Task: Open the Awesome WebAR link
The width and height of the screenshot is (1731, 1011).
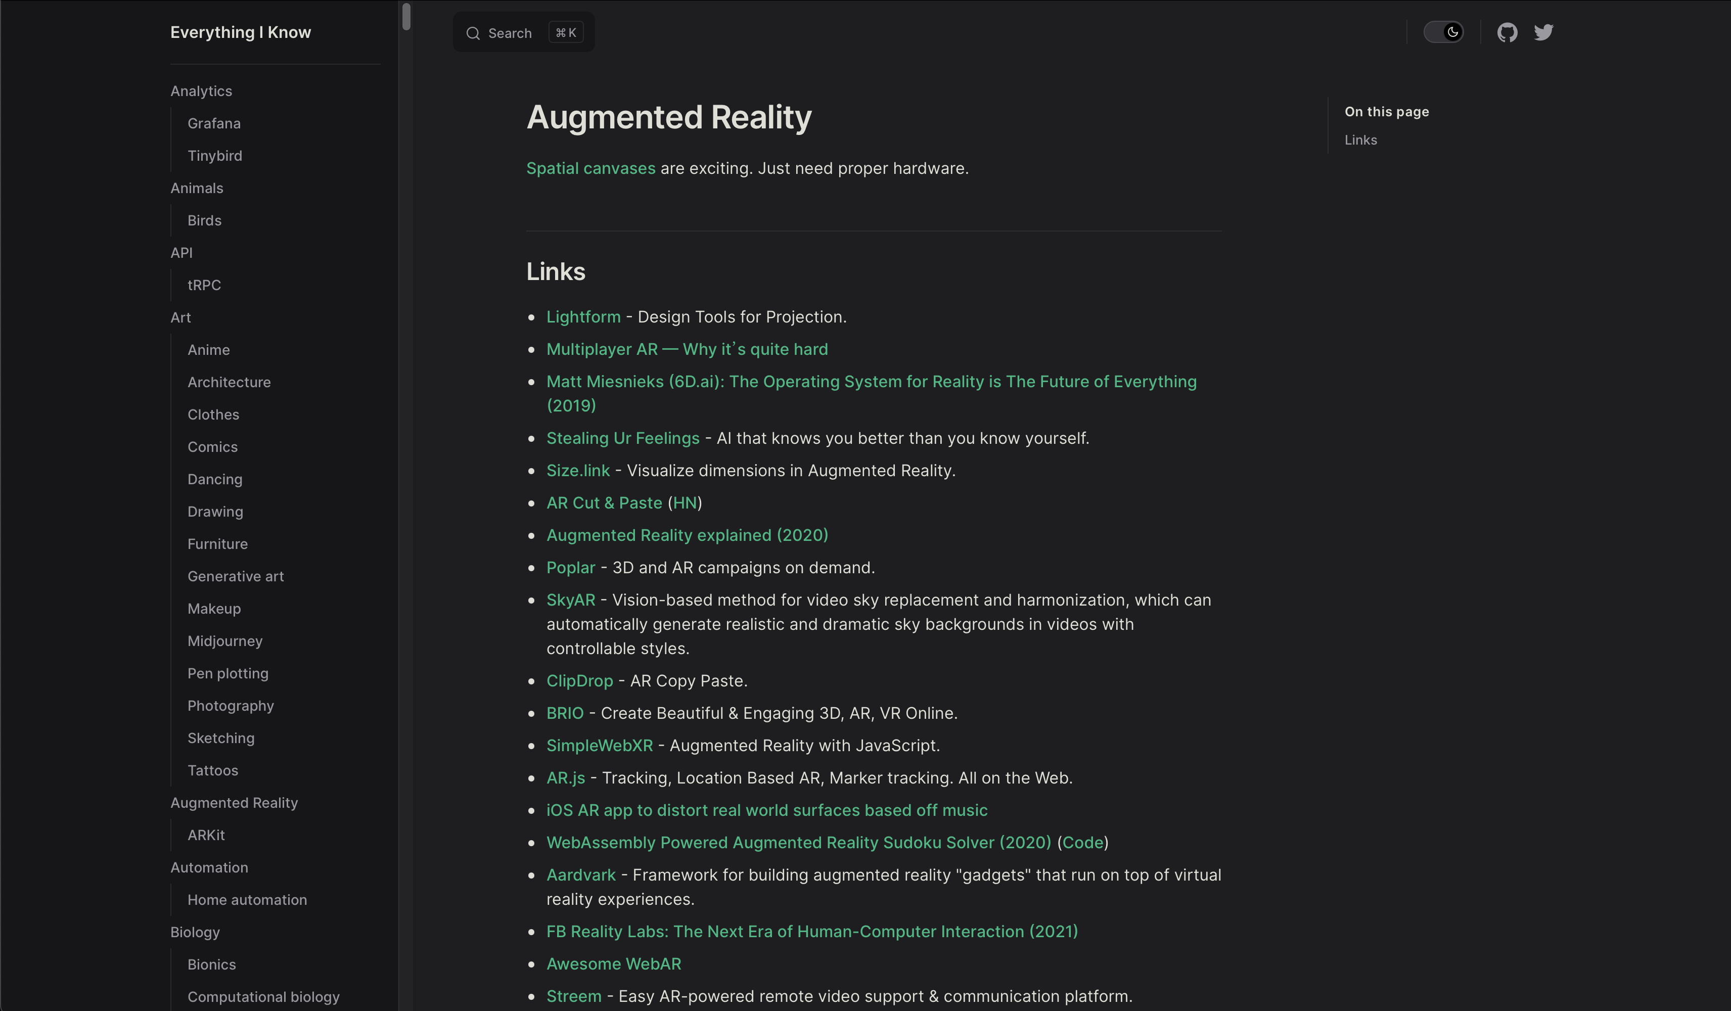Action: point(613,963)
